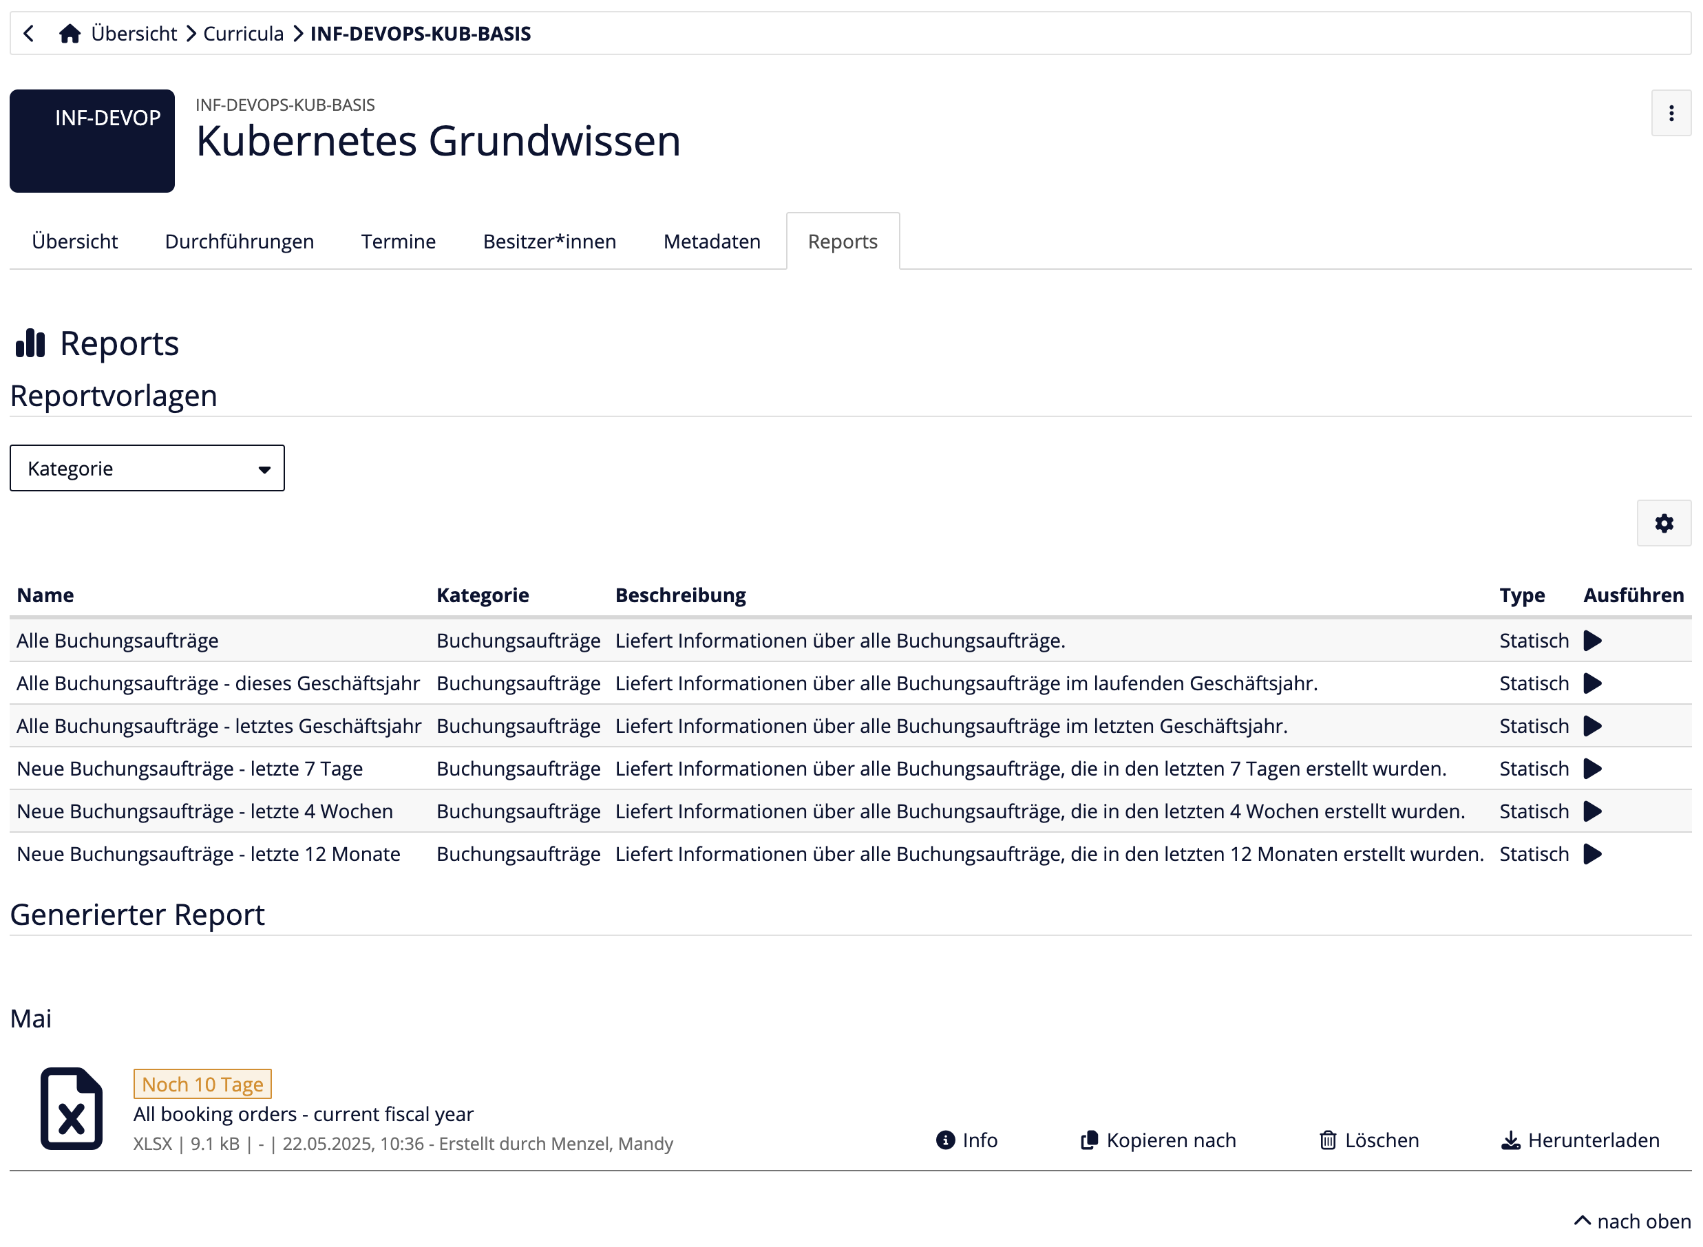The image size is (1703, 1247).
Task: Open the three-dot options menu
Action: tap(1671, 114)
